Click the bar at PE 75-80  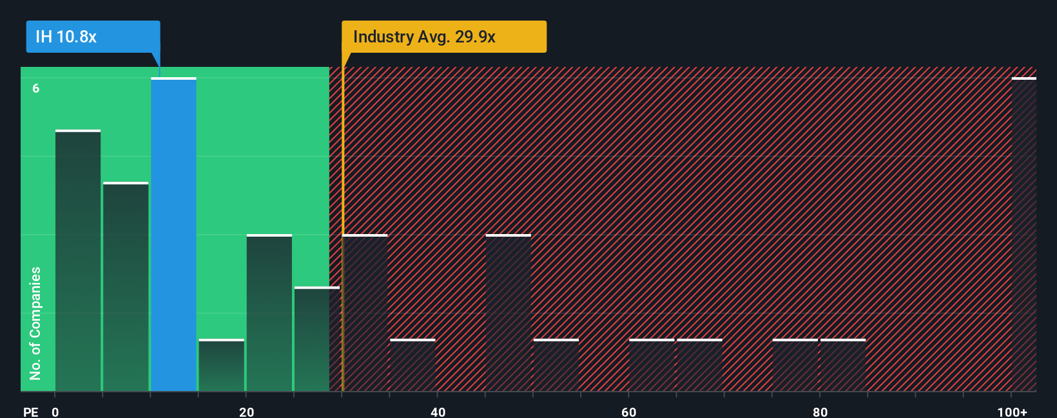(795, 365)
